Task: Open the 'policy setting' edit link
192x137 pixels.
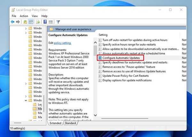Action: 62,43
